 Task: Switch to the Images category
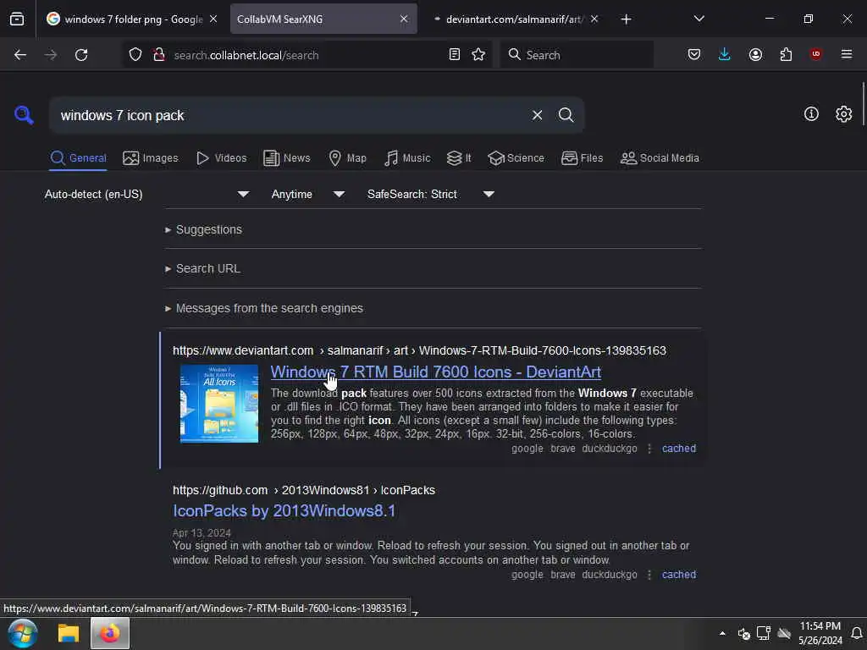click(151, 158)
